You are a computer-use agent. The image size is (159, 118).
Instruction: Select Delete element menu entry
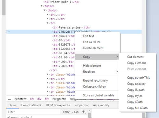point(93,48)
